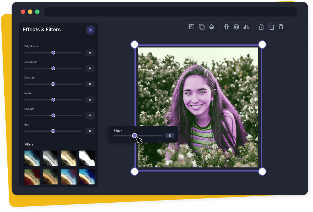Click the overlapping squares shadow icon
The height and width of the screenshot is (212, 313).
coord(202,27)
